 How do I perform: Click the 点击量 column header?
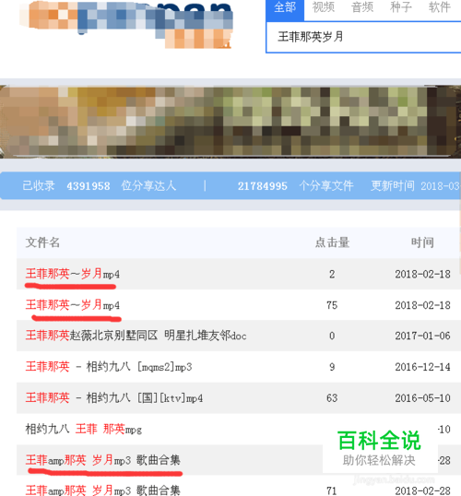pyautogui.click(x=332, y=242)
